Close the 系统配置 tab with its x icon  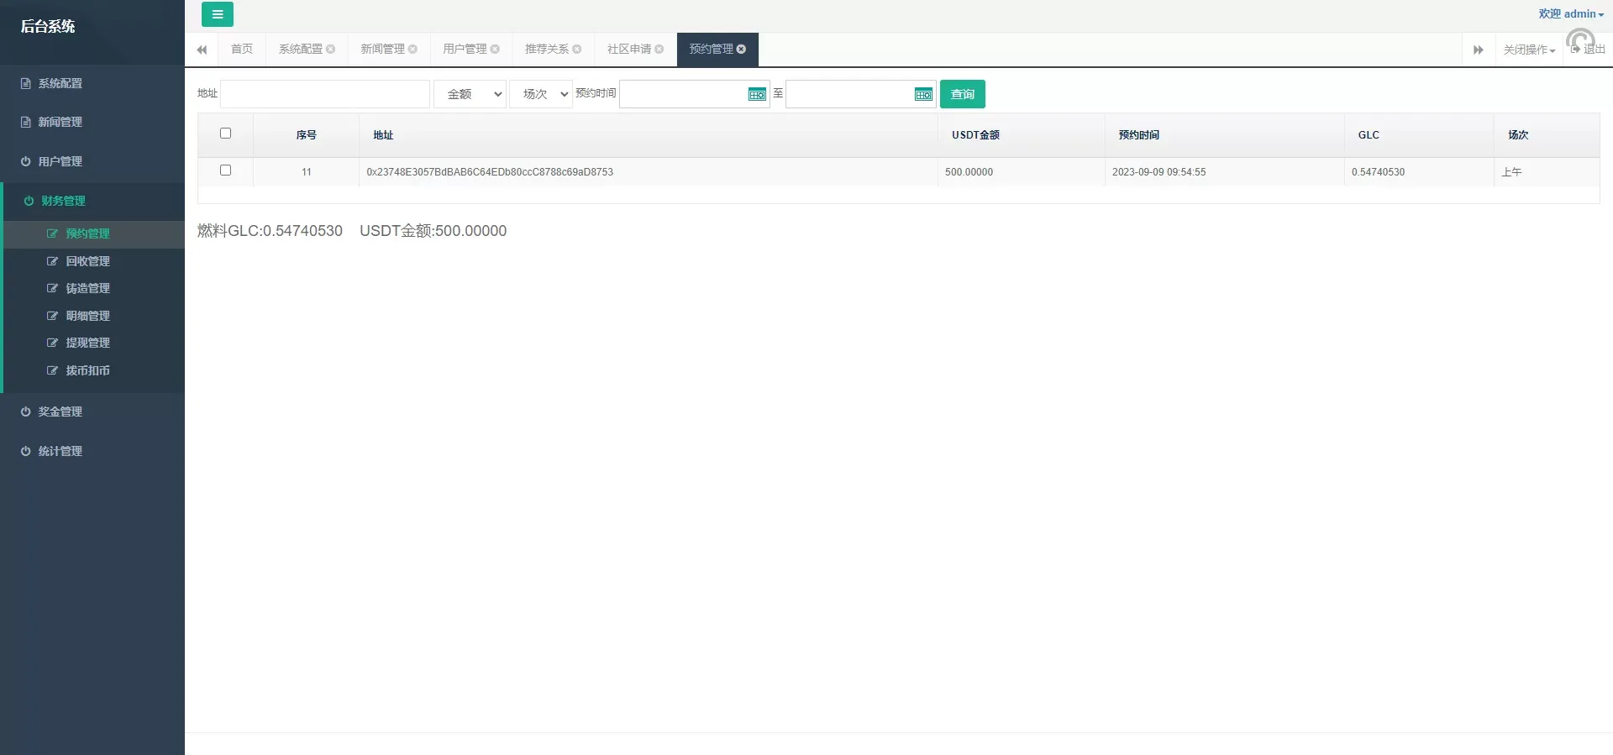(x=330, y=50)
